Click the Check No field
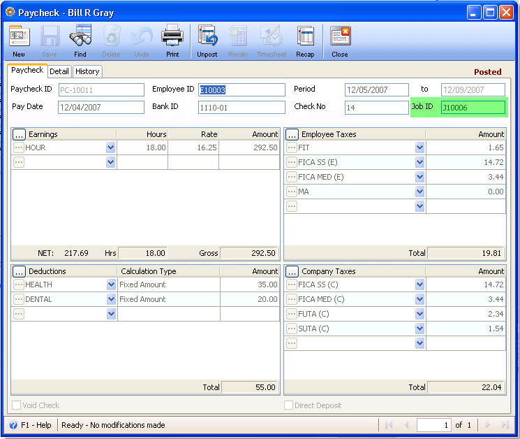 pos(377,108)
